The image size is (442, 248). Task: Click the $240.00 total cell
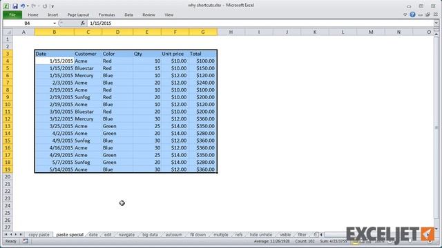[x=203, y=83]
